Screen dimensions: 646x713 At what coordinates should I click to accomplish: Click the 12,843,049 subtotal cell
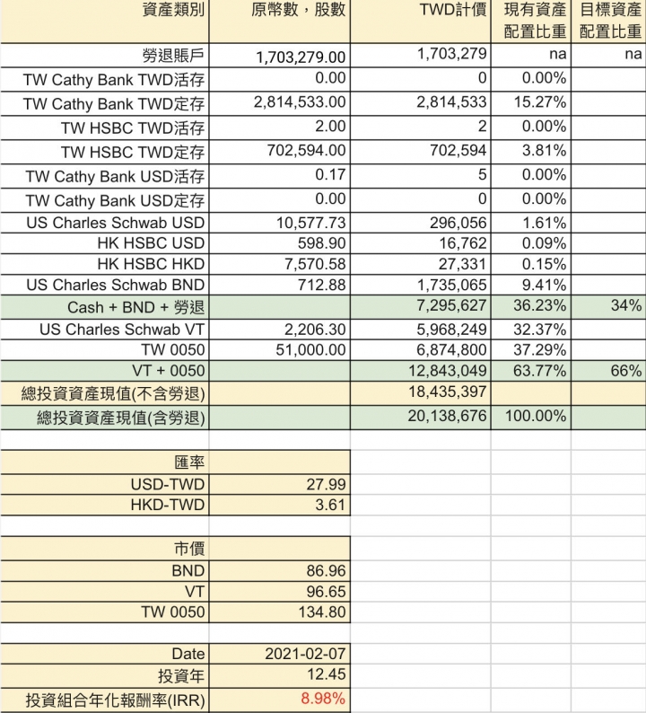point(421,371)
